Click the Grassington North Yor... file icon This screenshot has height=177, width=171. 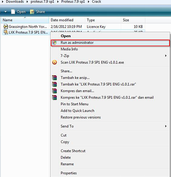tap(6, 27)
